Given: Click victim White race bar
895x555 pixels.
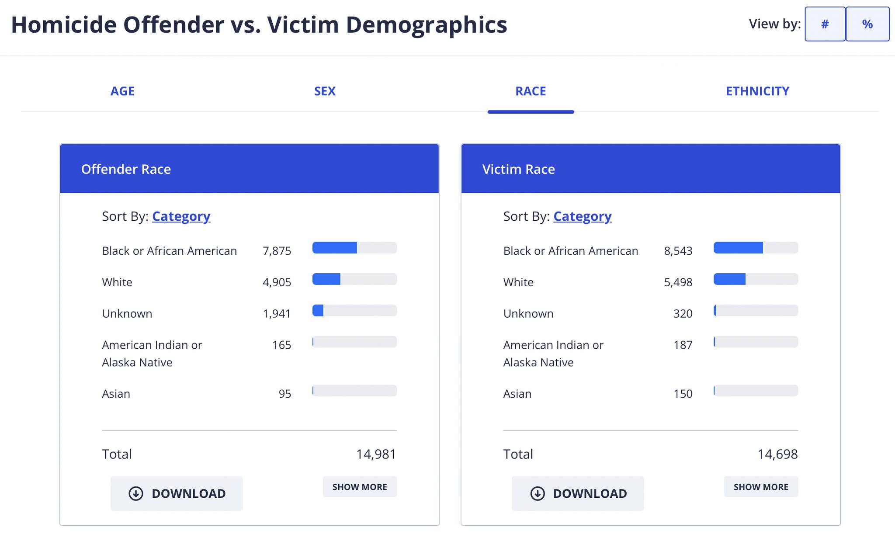Looking at the screenshot, I should pos(756,279).
